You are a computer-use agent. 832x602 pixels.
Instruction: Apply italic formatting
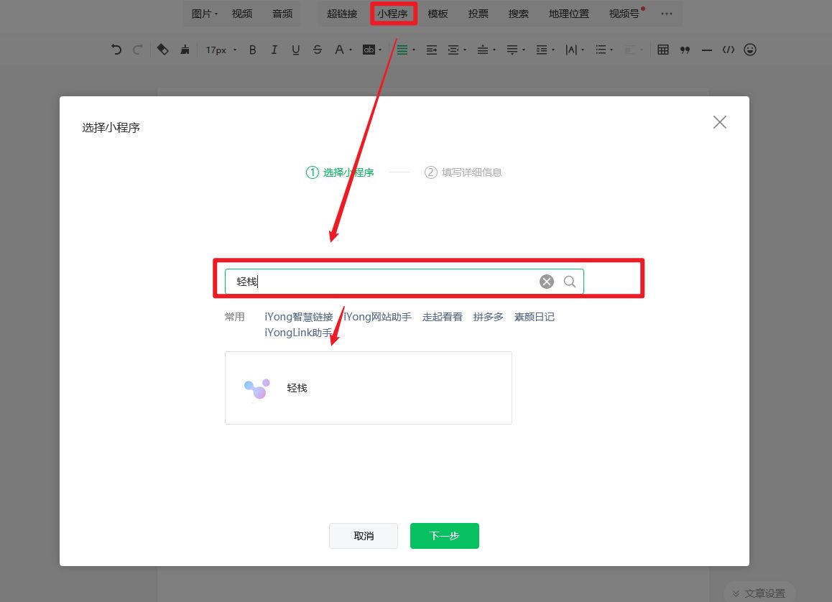274,50
